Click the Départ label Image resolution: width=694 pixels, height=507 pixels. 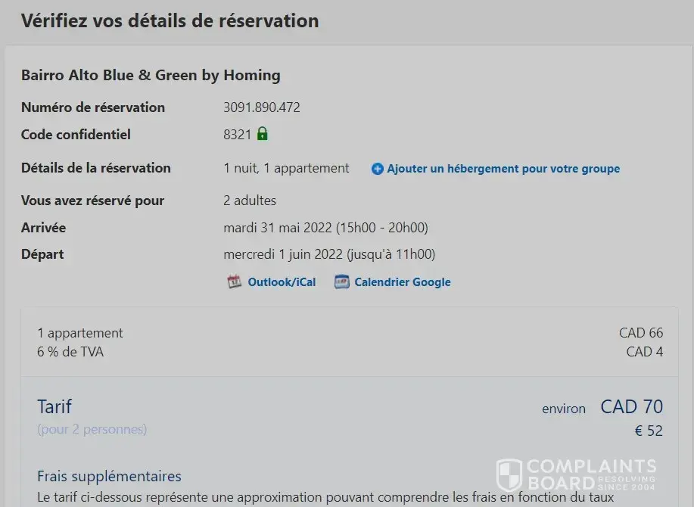click(42, 254)
